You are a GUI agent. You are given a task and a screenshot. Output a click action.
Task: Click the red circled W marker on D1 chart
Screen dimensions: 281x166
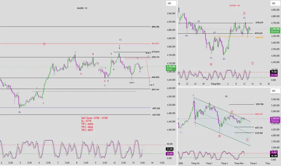tap(219, 136)
